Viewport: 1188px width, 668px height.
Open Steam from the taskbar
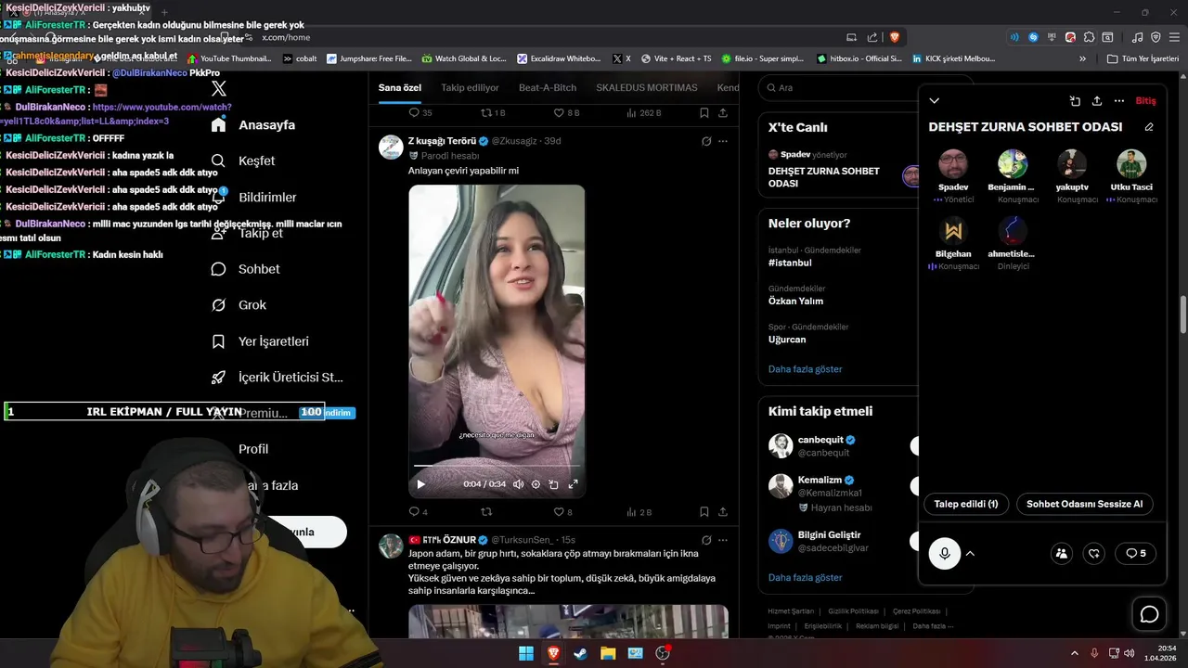(x=580, y=653)
